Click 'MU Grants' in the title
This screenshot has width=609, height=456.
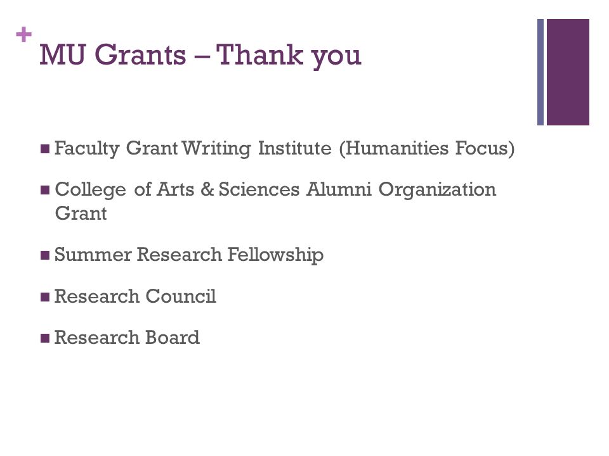click(x=113, y=54)
